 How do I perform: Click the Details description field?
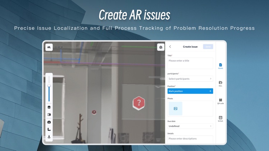190,140
